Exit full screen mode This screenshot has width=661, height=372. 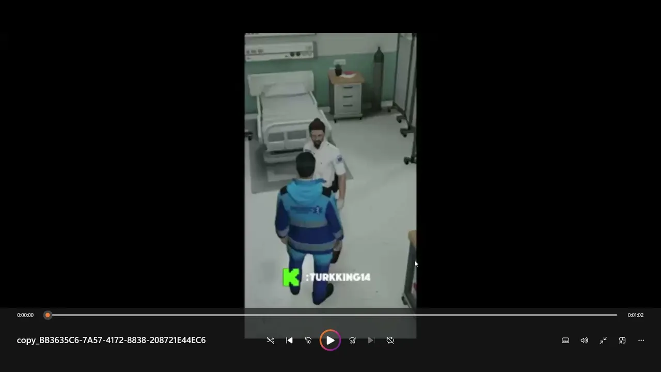point(603,340)
